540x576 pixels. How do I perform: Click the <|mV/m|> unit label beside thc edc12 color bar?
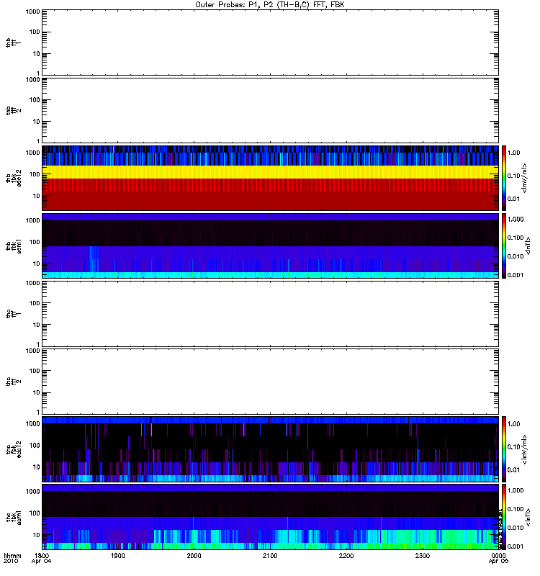click(524, 449)
